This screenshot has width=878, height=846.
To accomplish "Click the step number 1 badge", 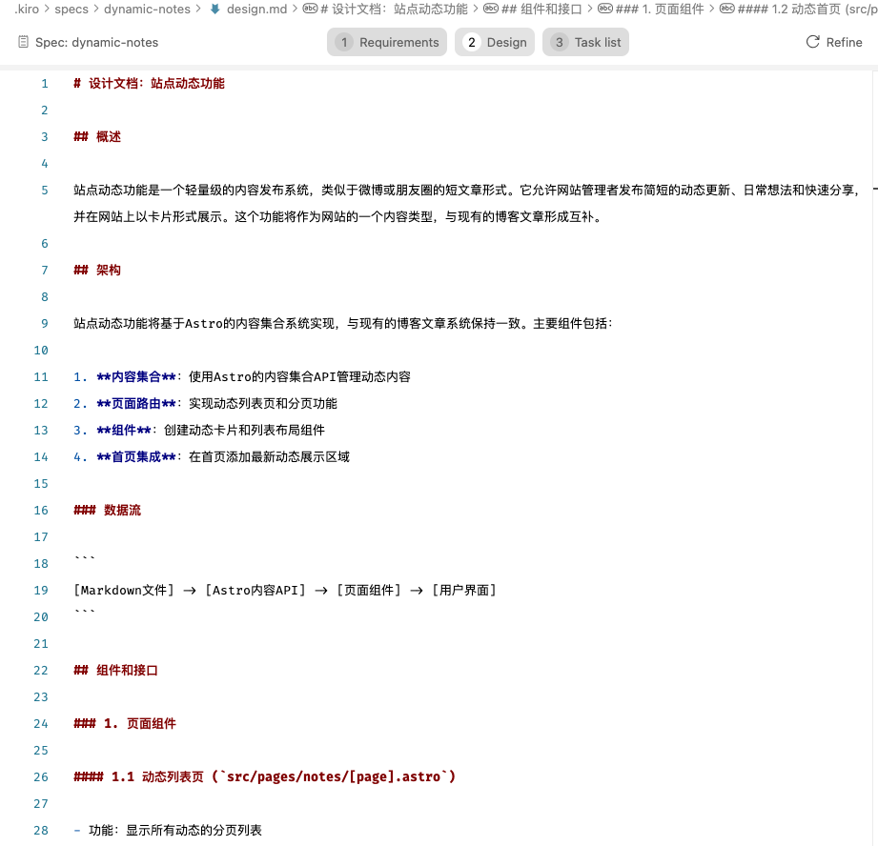I will pos(344,43).
